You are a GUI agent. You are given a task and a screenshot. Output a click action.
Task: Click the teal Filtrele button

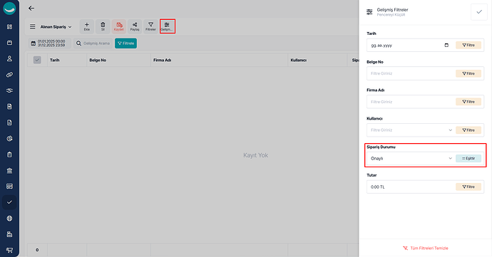(125, 43)
